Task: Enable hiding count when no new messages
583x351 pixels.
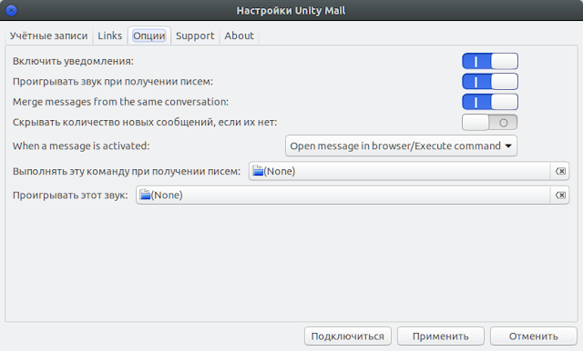Action: (490, 123)
